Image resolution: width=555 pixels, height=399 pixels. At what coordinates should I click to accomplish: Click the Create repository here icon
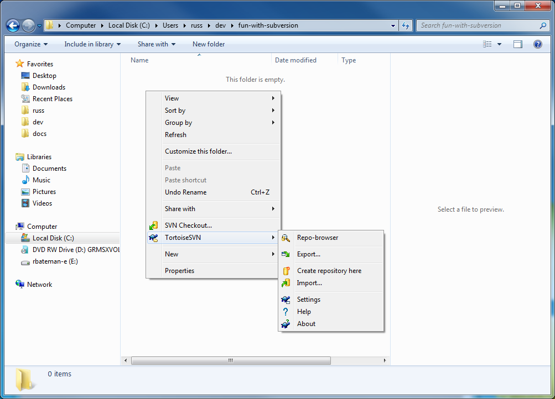pos(286,271)
